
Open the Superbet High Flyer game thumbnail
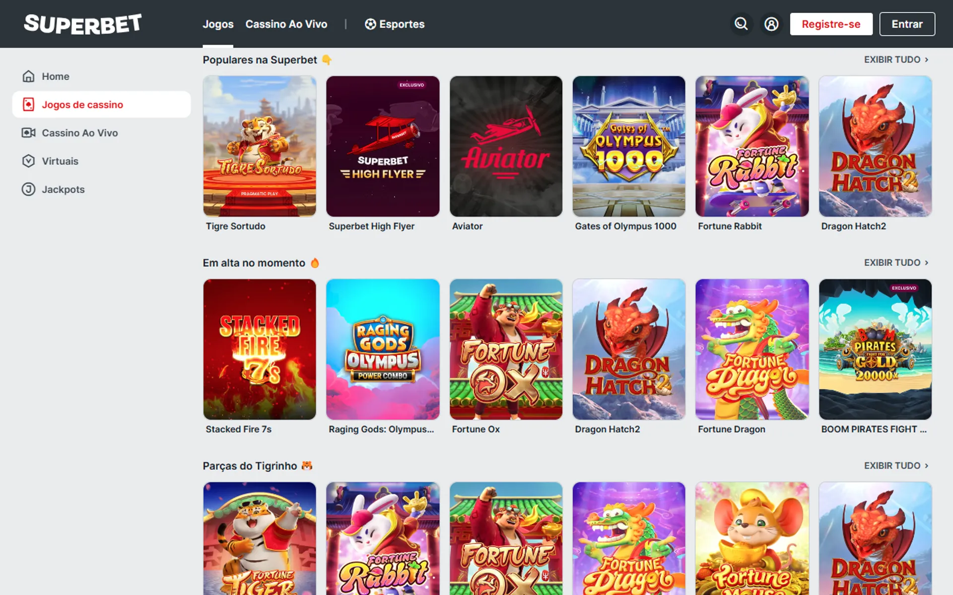pyautogui.click(x=383, y=146)
